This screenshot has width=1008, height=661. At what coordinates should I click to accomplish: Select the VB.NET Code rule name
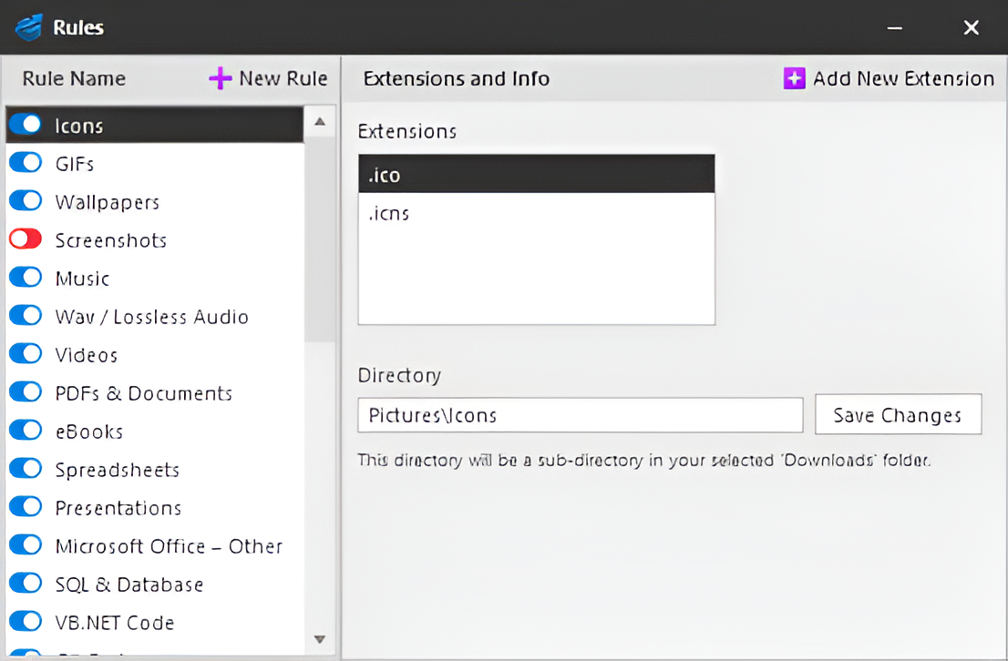pyautogui.click(x=115, y=623)
